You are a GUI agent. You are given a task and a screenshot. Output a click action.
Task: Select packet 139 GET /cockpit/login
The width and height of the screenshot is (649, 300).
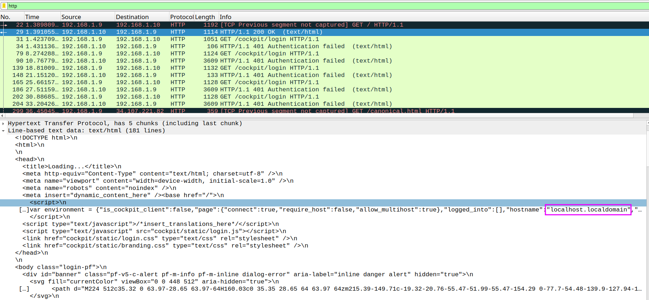click(x=324, y=68)
